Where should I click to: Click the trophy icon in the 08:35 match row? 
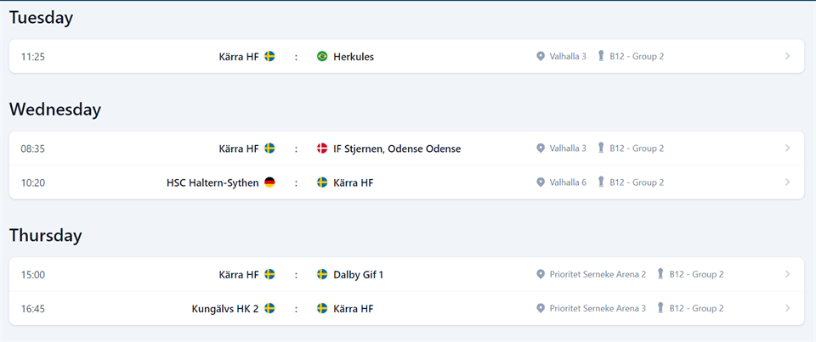click(x=601, y=149)
